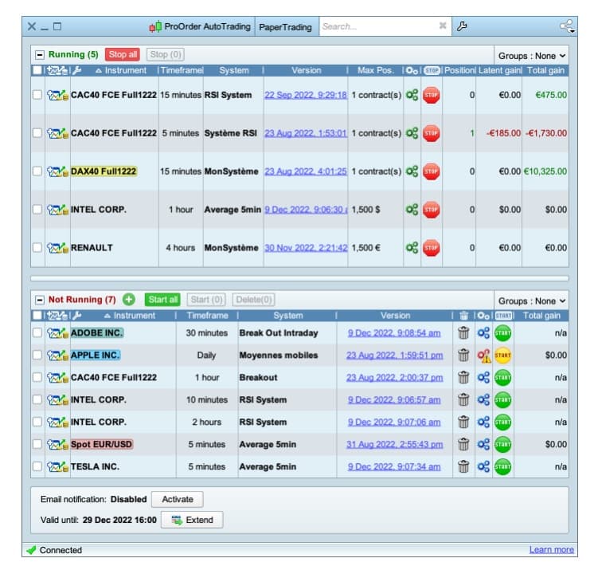Image resolution: width=594 pixels, height=570 pixels.
Task: Click warning gears icon in APPLE INC. row
Action: (483, 356)
